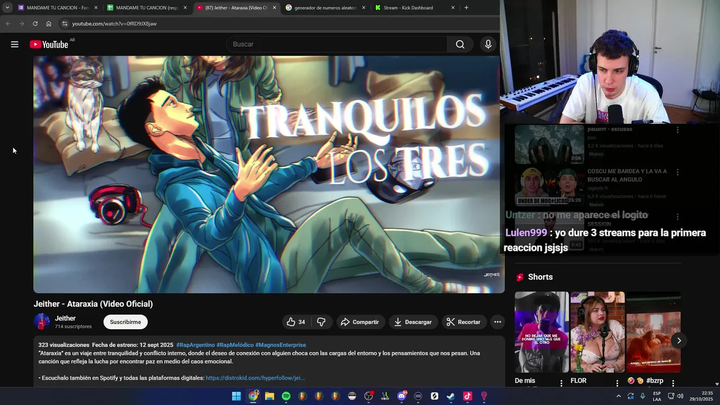Screen dimensions: 720x405
Task: Show next Shorts with arrow
Action: (679, 340)
